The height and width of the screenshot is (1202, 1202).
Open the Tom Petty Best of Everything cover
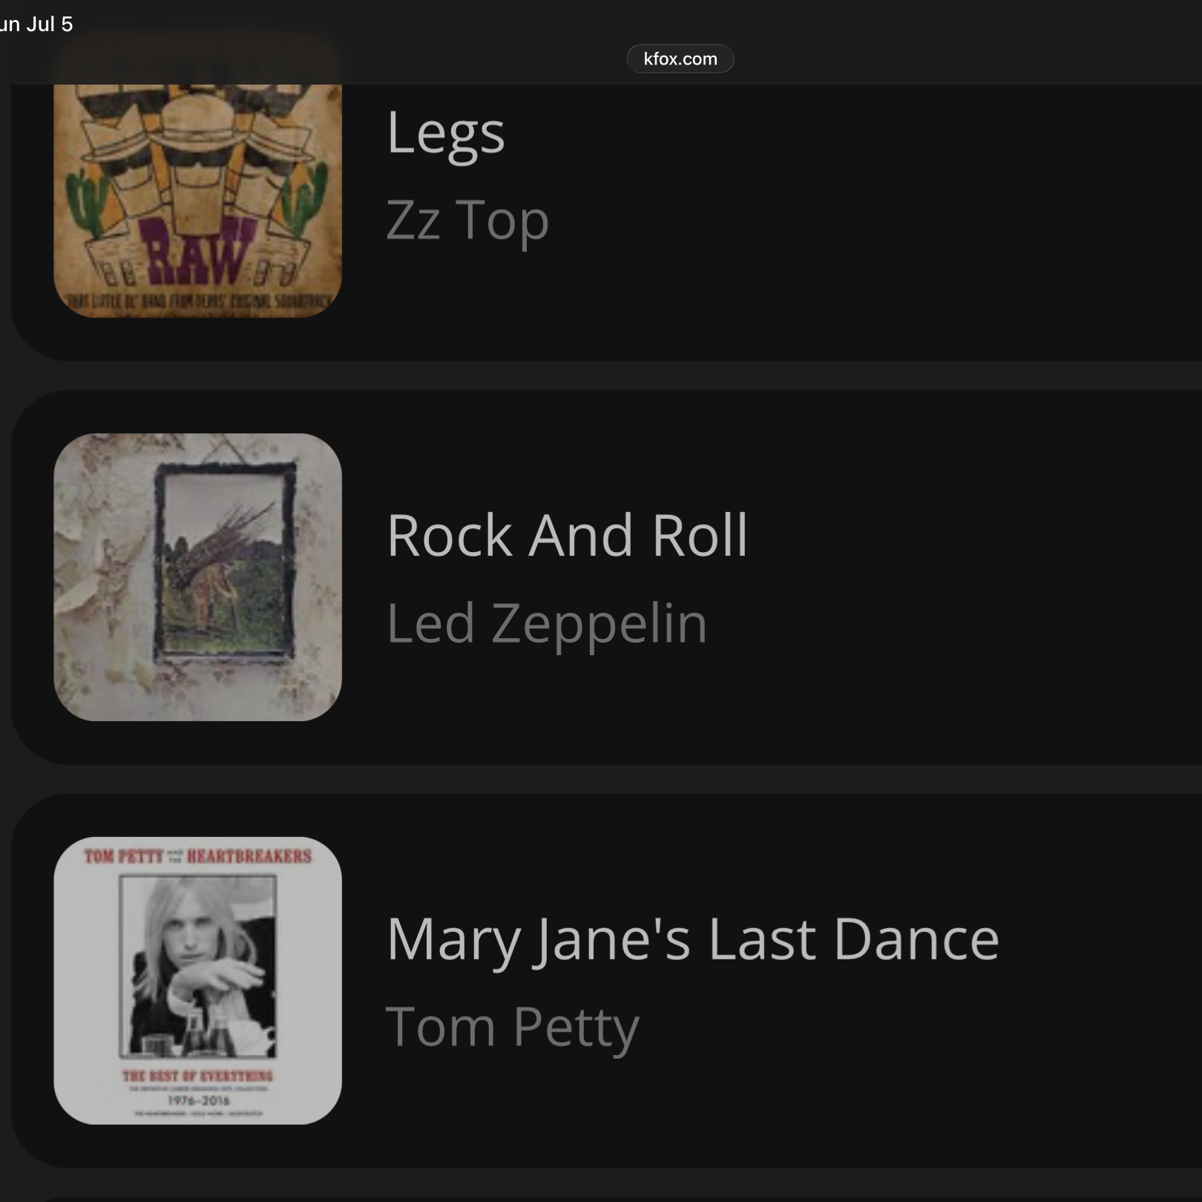197,980
